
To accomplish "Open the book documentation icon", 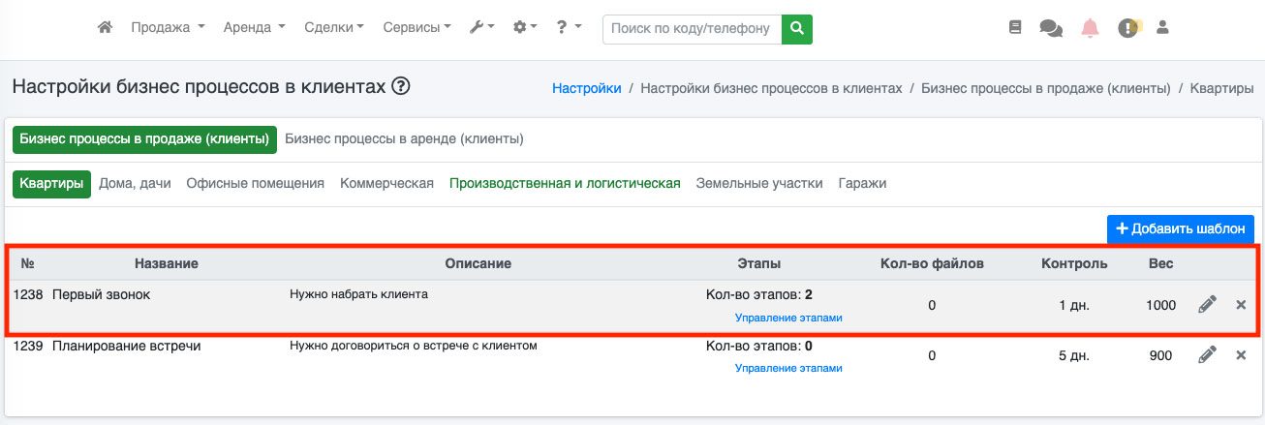I will click(1015, 28).
